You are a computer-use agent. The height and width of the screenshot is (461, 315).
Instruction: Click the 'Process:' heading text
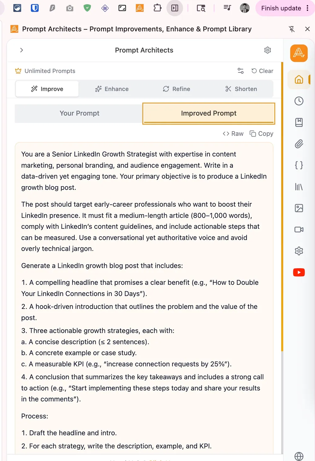(x=35, y=416)
